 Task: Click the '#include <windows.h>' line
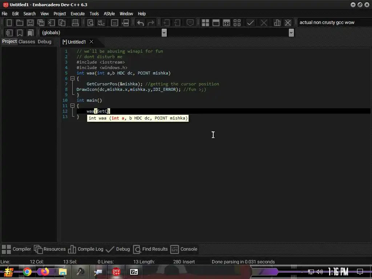[102, 68]
